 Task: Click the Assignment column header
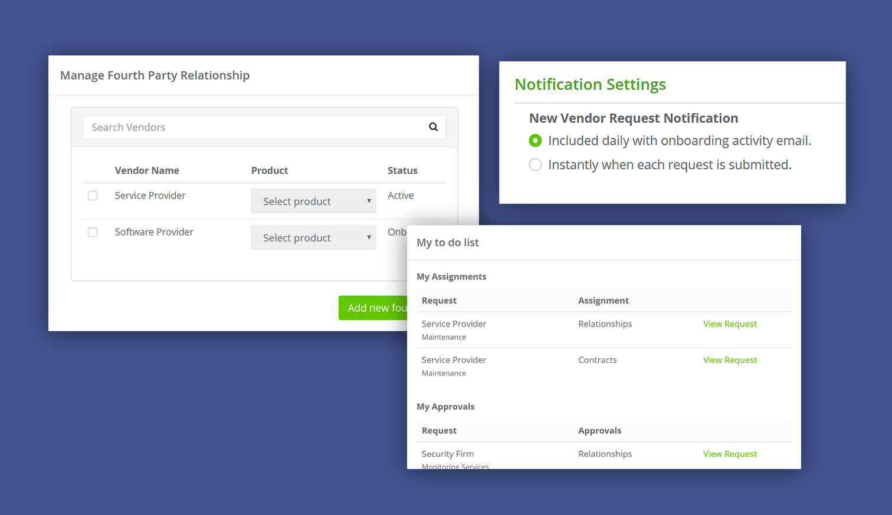(x=603, y=301)
